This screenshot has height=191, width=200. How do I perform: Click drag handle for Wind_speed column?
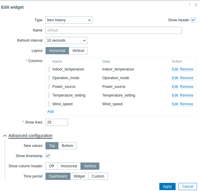pos(49,104)
